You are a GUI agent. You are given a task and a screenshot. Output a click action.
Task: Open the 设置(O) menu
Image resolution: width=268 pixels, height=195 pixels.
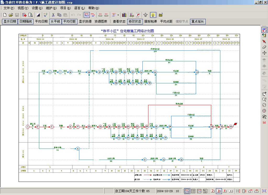pyautogui.click(x=37, y=8)
